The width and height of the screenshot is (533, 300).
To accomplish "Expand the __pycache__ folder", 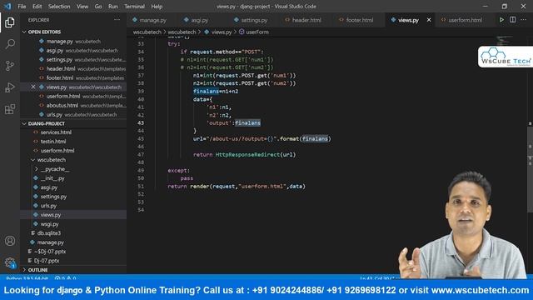I will point(54,169).
